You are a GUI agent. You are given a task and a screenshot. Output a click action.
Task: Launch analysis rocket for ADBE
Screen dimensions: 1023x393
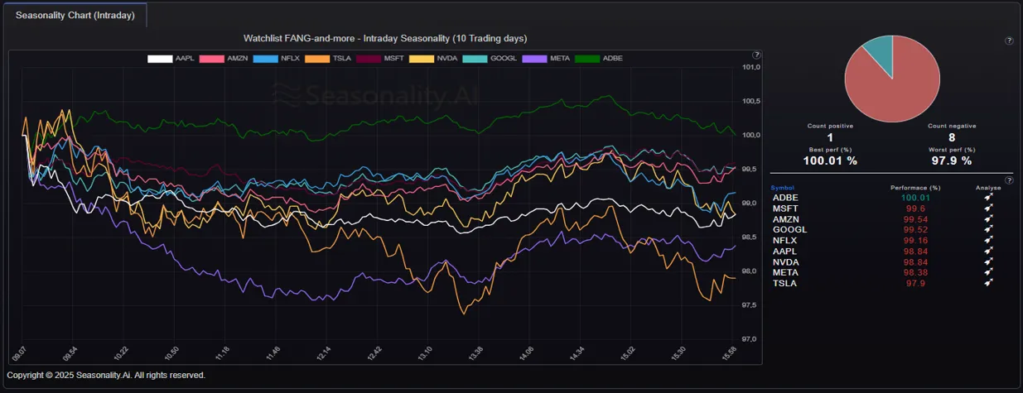click(988, 198)
